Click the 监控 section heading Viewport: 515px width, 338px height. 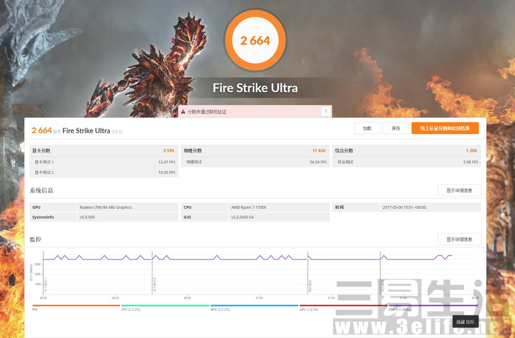(36, 239)
